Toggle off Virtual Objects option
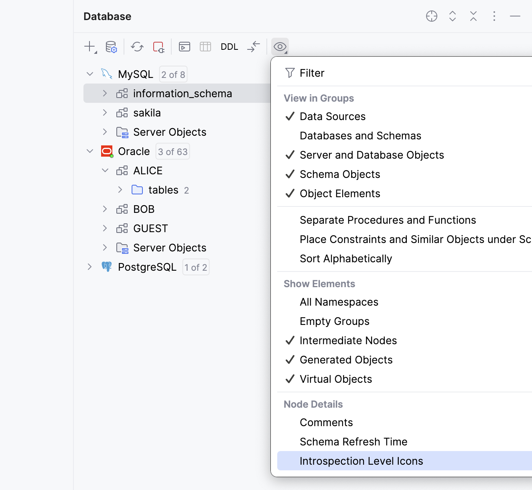Viewport: 532px width, 490px height. (x=336, y=379)
